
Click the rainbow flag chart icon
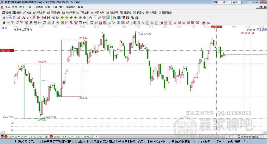coord(39,18)
